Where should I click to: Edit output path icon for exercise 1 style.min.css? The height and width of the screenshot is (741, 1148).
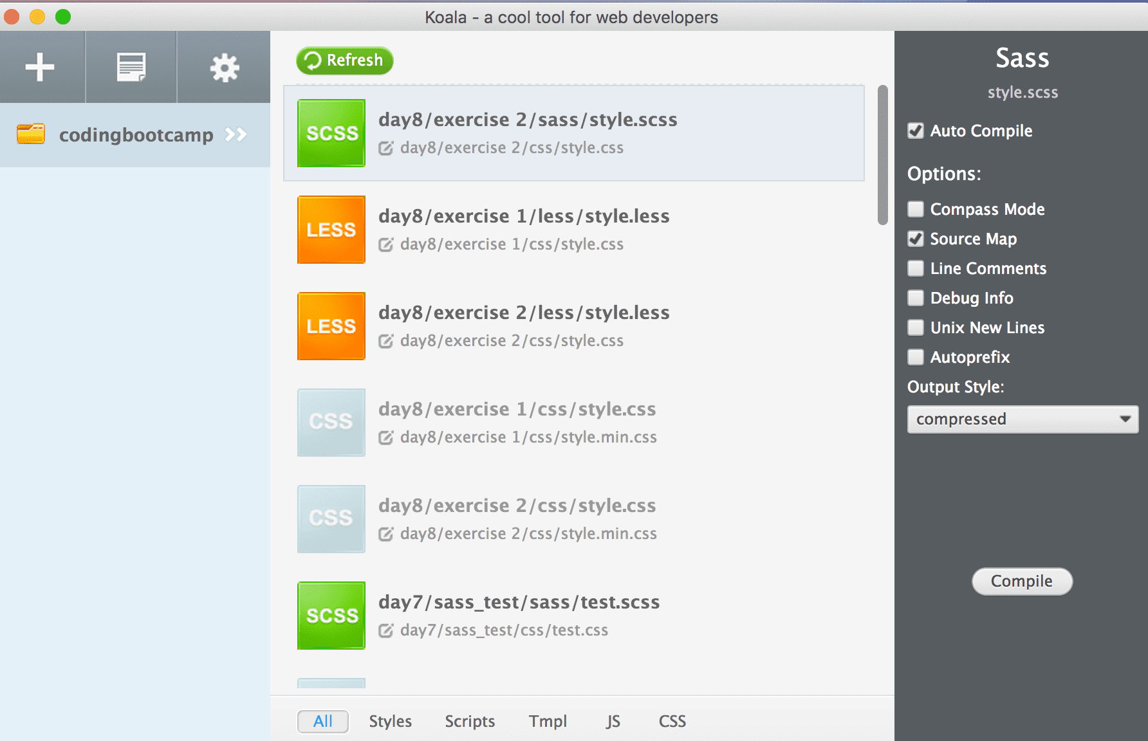[385, 437]
